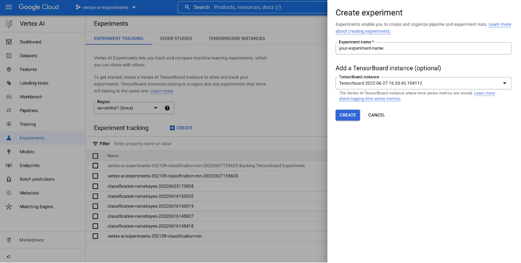Image resolution: width=521 pixels, height=263 pixels.
Task: Open Endpoints in the sidebar
Action: 30,166
